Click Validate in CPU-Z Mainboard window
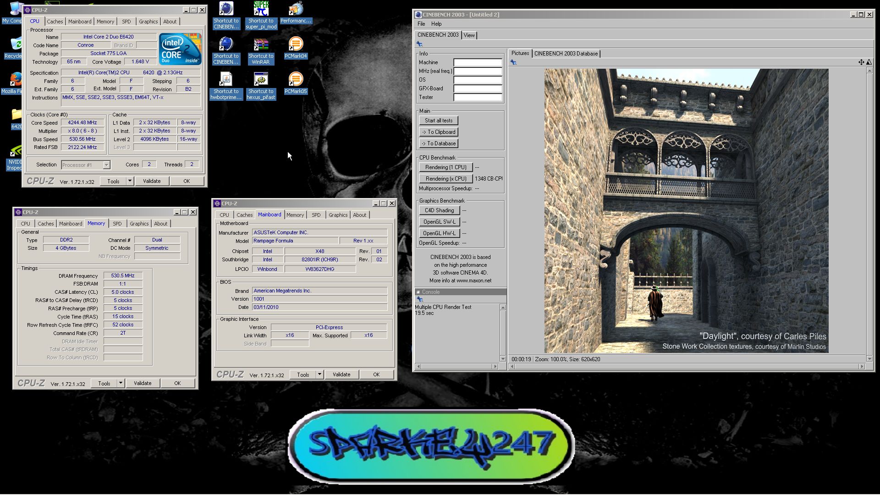 point(341,374)
